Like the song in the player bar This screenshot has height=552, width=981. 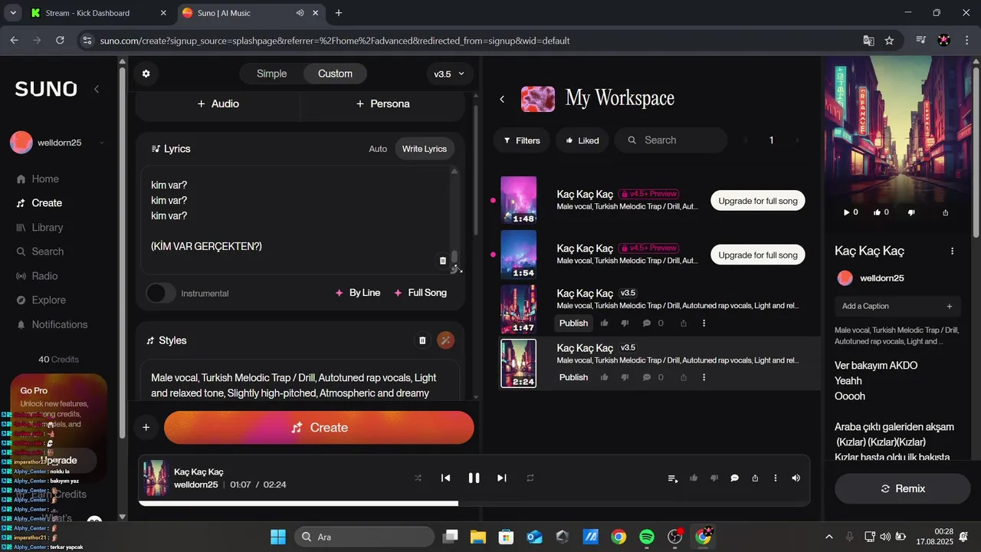694,478
